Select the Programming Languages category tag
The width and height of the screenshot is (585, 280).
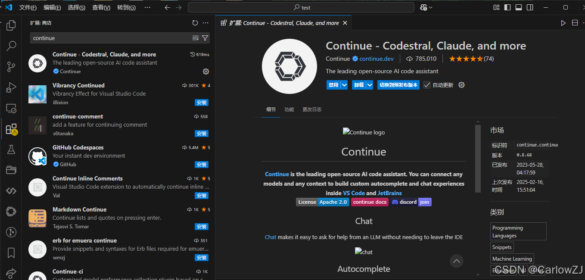pos(519,231)
